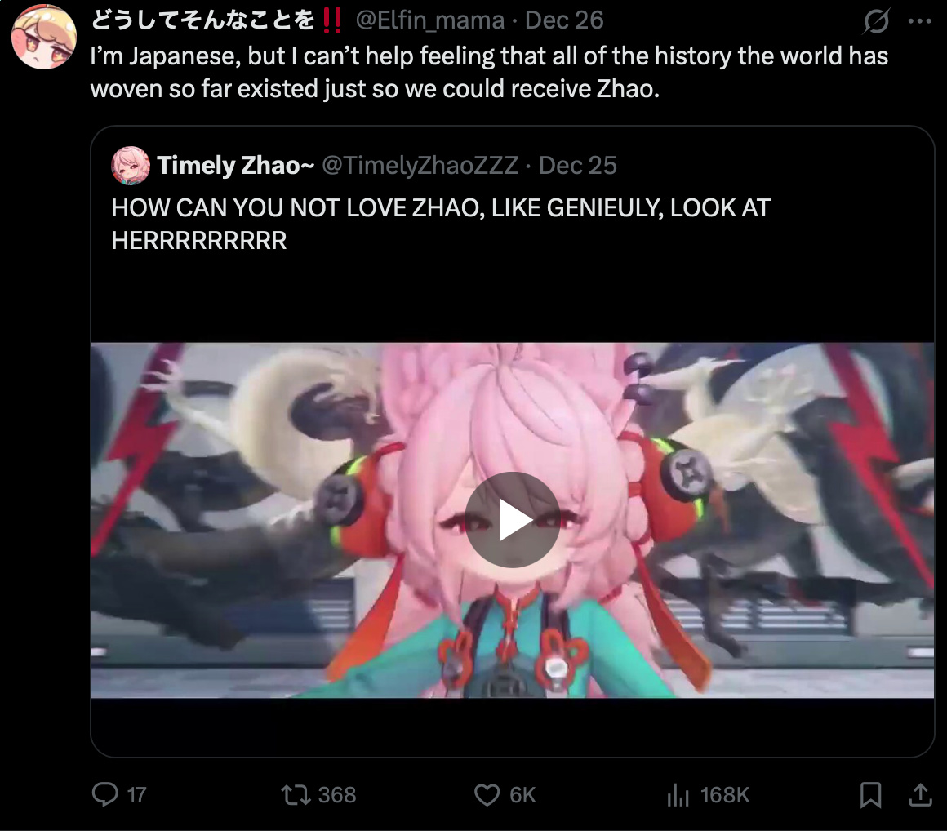Open view analytics bar chart icon

[678, 795]
